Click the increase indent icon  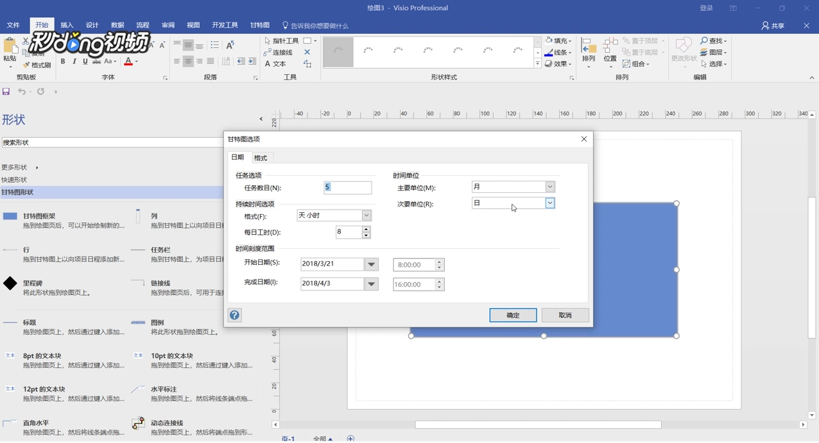pyautogui.click(x=252, y=62)
